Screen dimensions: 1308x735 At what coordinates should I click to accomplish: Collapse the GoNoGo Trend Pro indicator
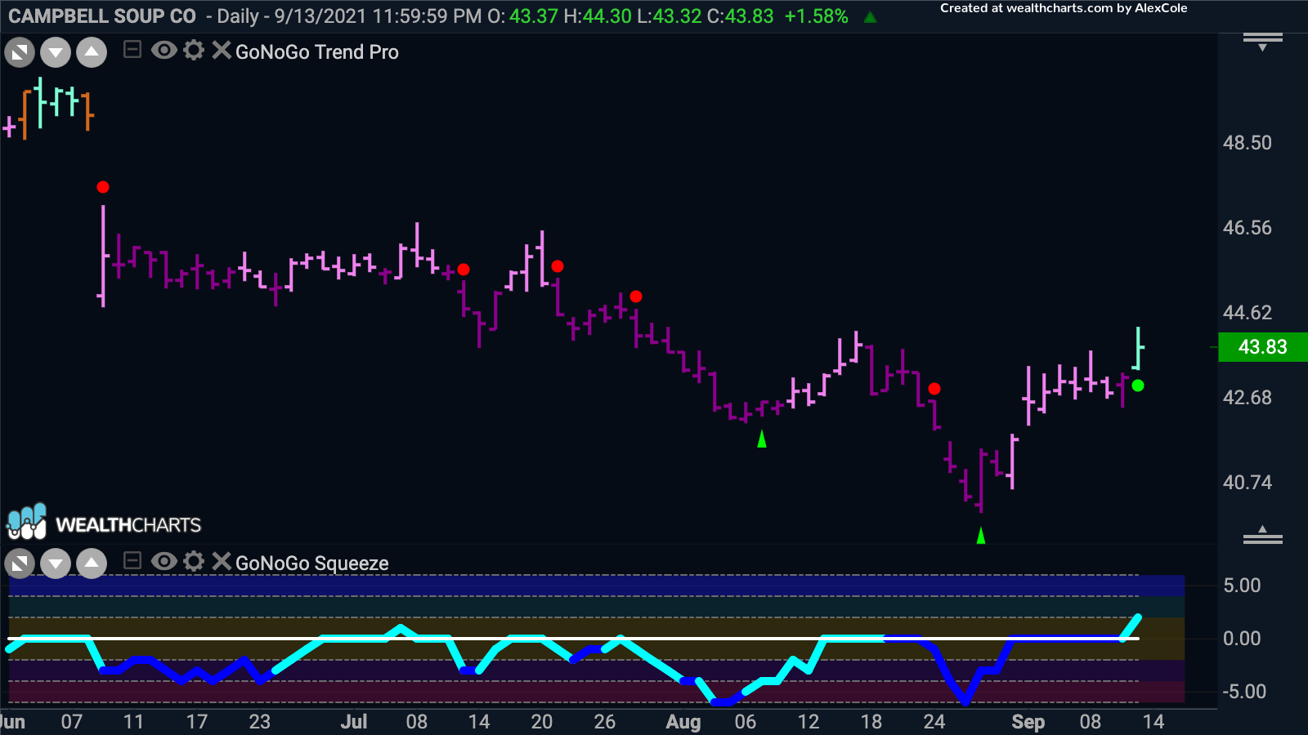pyautogui.click(x=132, y=51)
